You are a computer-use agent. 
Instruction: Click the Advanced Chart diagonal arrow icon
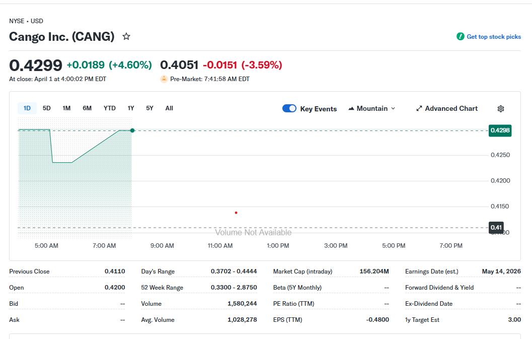click(x=419, y=108)
